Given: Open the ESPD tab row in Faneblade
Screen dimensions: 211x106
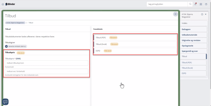Looking at the screenshot, I should point(135,51).
